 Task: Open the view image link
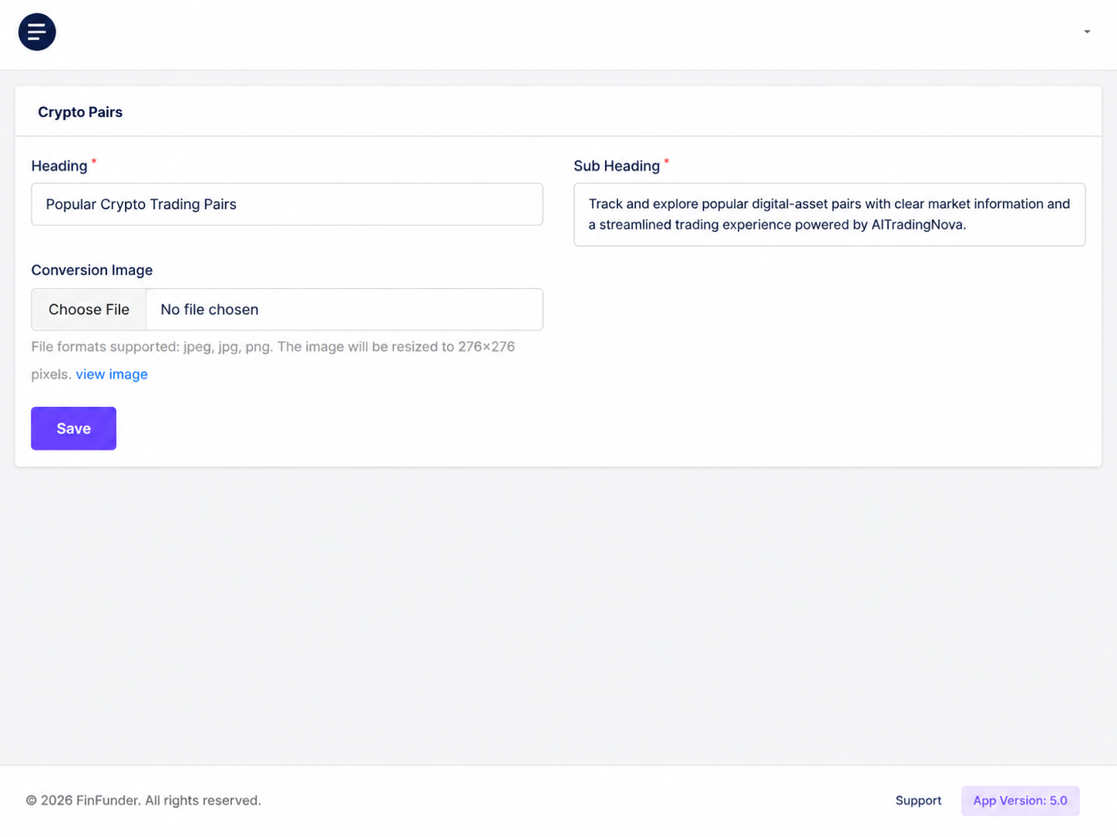(112, 374)
